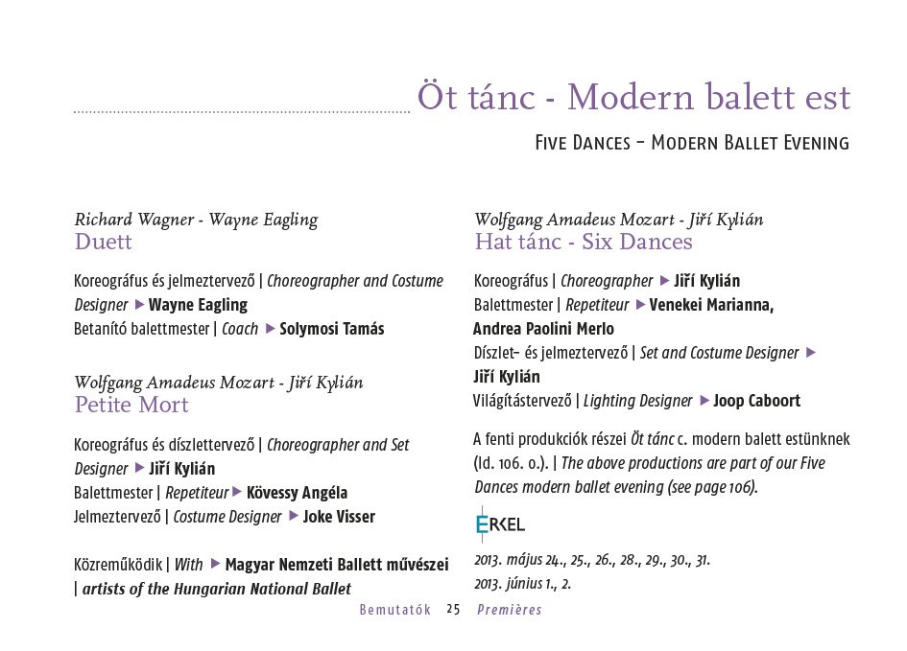
Task: Click the arrow before Venekei Marianna
Action: [x=640, y=304]
